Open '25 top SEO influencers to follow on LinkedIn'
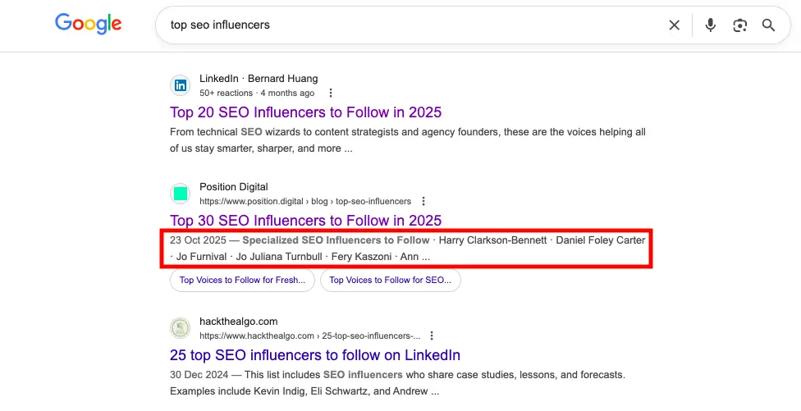 click(x=315, y=355)
